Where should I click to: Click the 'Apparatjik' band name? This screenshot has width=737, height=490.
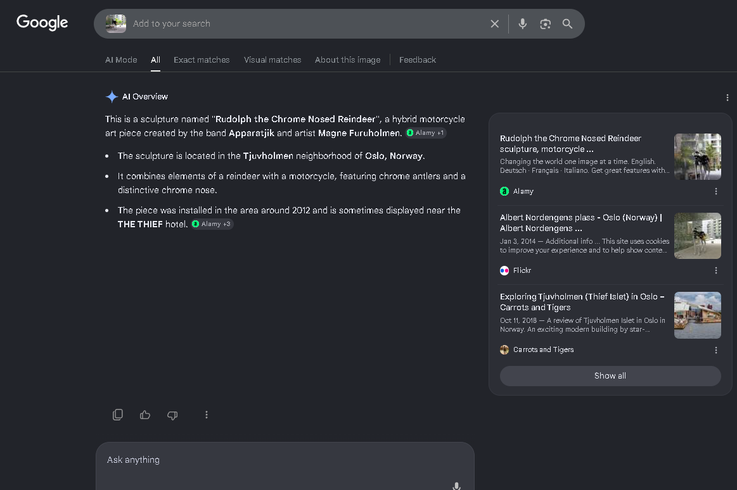click(252, 134)
